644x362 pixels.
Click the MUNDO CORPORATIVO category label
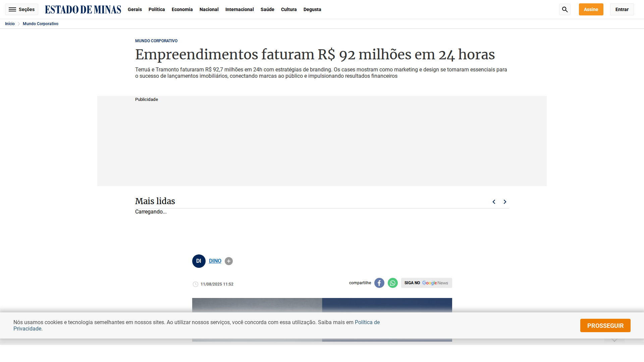156,41
